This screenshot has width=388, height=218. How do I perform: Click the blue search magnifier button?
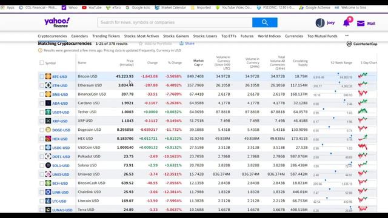point(265,22)
